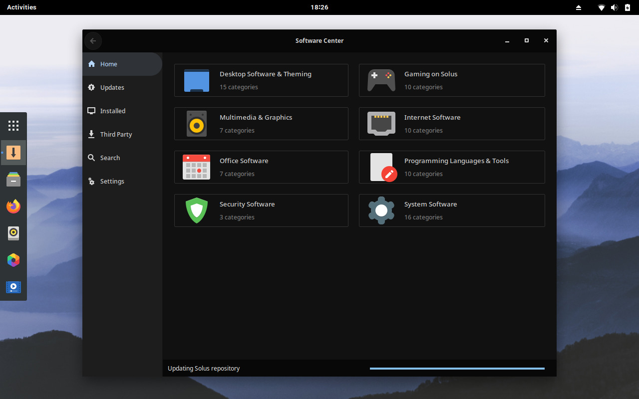The height and width of the screenshot is (399, 639).
Task: Click the back navigation arrow
Action: pos(93,41)
